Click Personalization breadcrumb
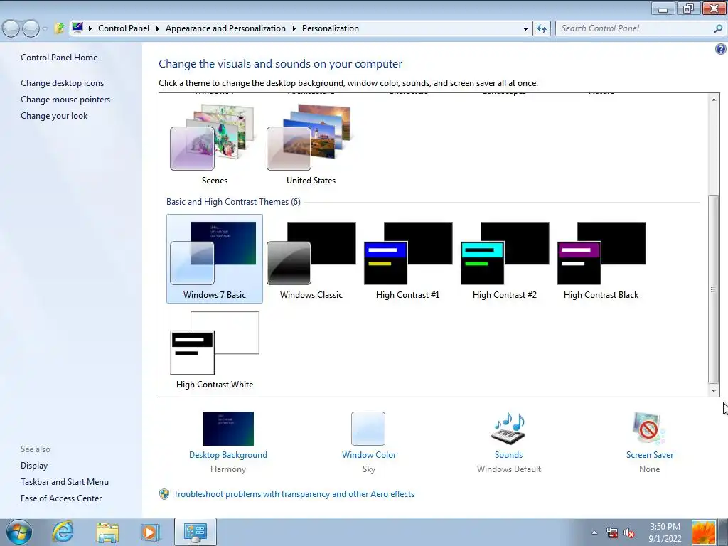 tap(330, 28)
